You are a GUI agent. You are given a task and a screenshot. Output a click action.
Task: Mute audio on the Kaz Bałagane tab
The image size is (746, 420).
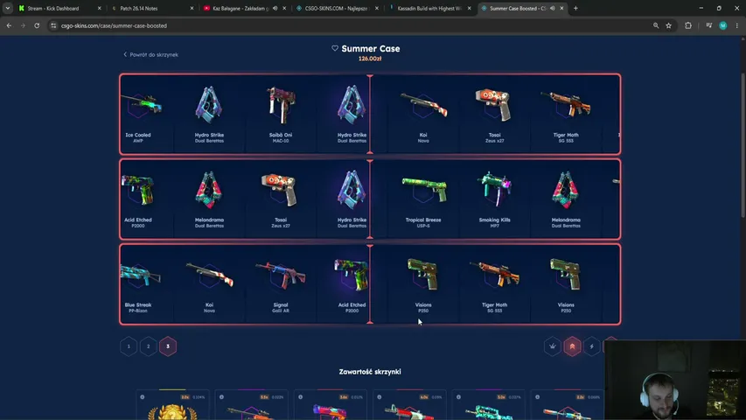click(275, 8)
